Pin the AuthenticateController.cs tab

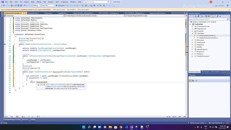(x=24, y=13)
